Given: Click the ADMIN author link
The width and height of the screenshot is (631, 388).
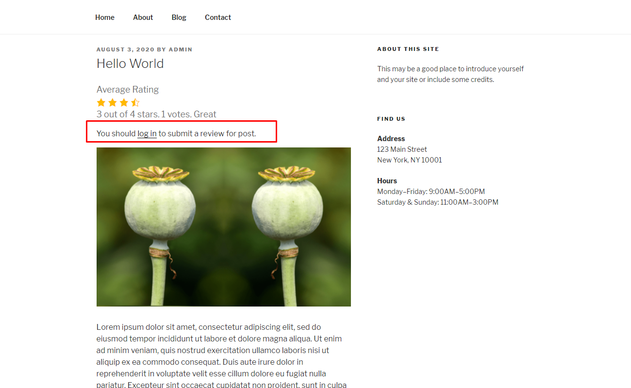Looking at the screenshot, I should click(x=181, y=49).
